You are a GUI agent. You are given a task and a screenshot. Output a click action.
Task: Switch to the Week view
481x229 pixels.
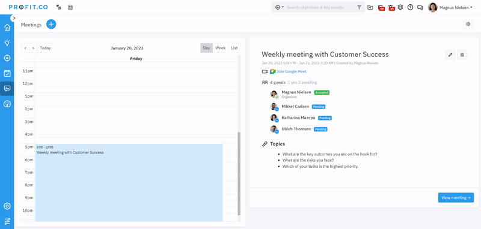click(x=220, y=48)
